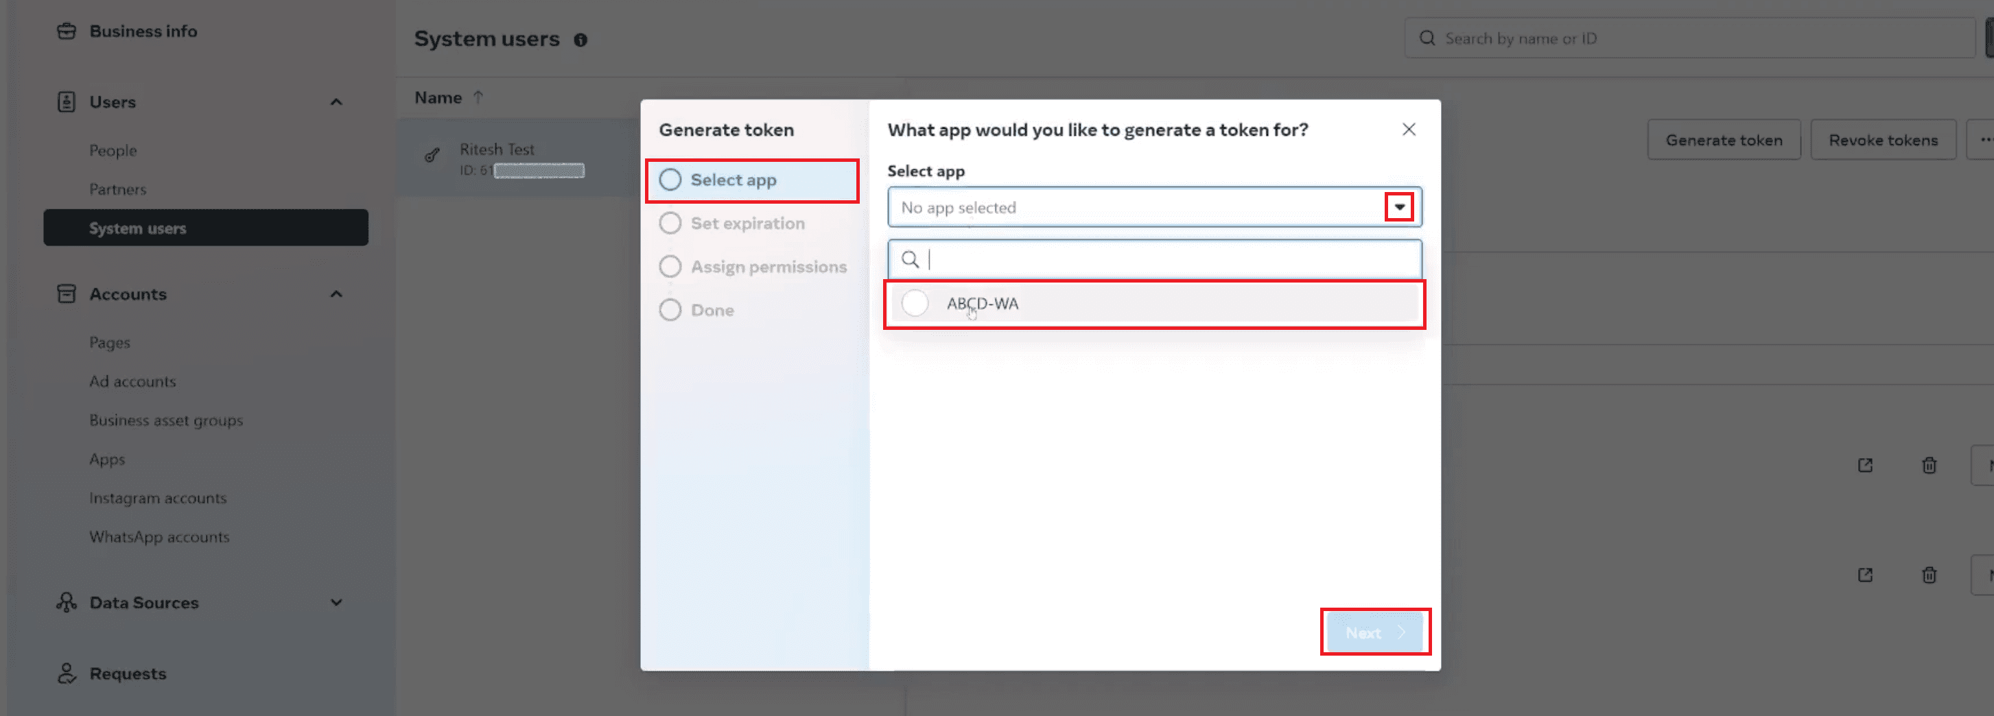
Task: Click the Next button in the dialog
Action: (x=1375, y=632)
